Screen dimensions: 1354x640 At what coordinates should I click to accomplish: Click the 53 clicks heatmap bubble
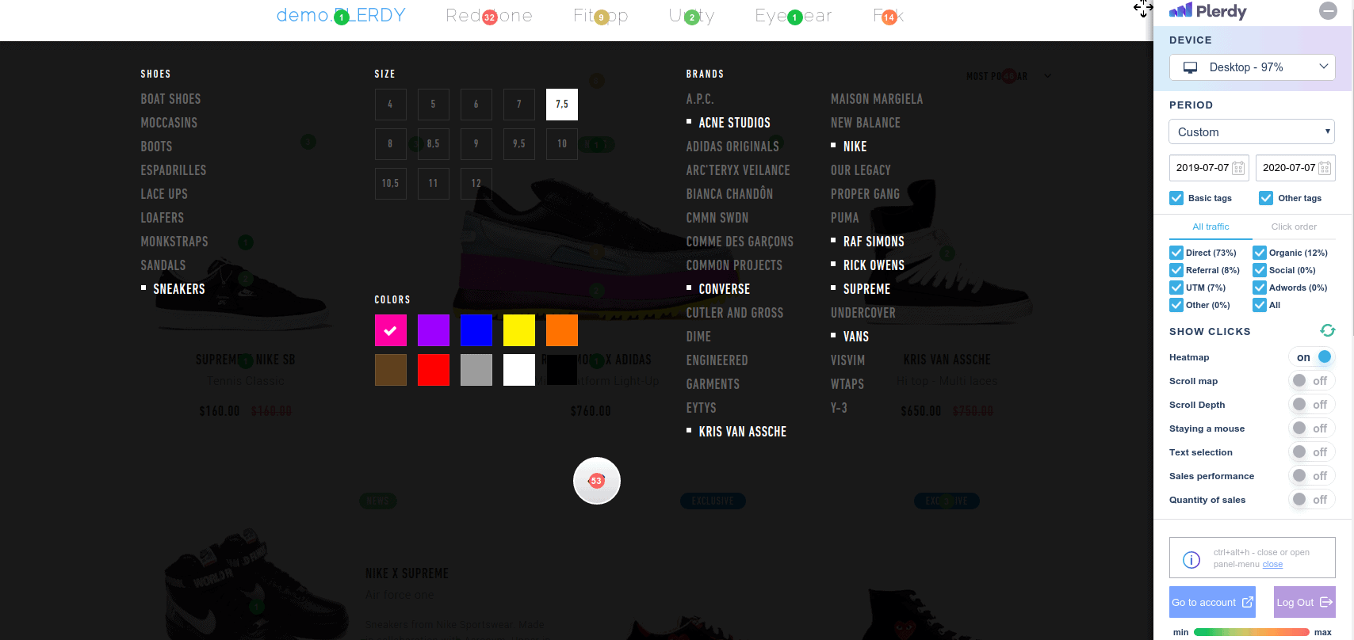tap(596, 481)
